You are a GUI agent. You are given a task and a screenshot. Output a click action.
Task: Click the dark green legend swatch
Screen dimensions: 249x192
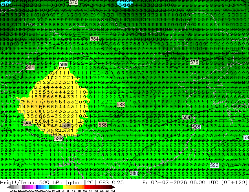[51, 187]
